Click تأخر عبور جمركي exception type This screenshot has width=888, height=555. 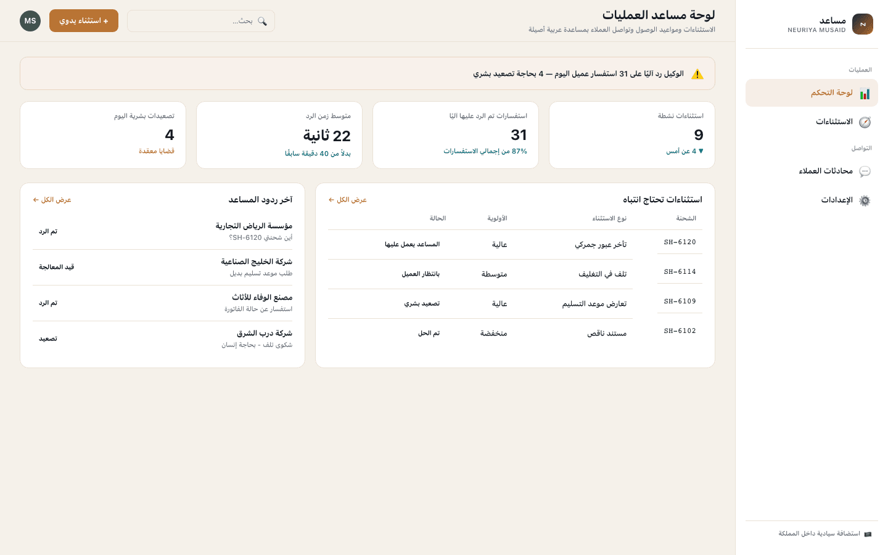point(601,245)
